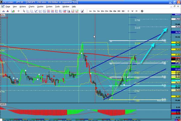Select the crossed grid fan drawing tool

click(57, 11)
